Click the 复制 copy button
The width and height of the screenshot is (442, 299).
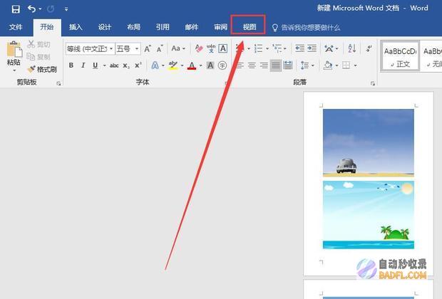click(x=39, y=56)
